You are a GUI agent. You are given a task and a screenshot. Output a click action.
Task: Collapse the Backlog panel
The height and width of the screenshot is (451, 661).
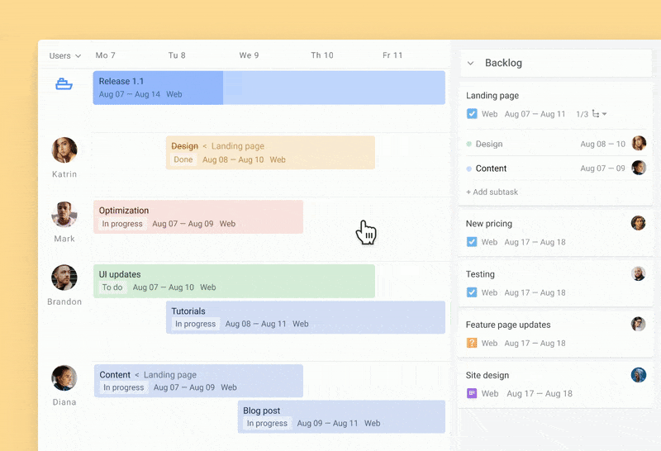click(x=471, y=63)
